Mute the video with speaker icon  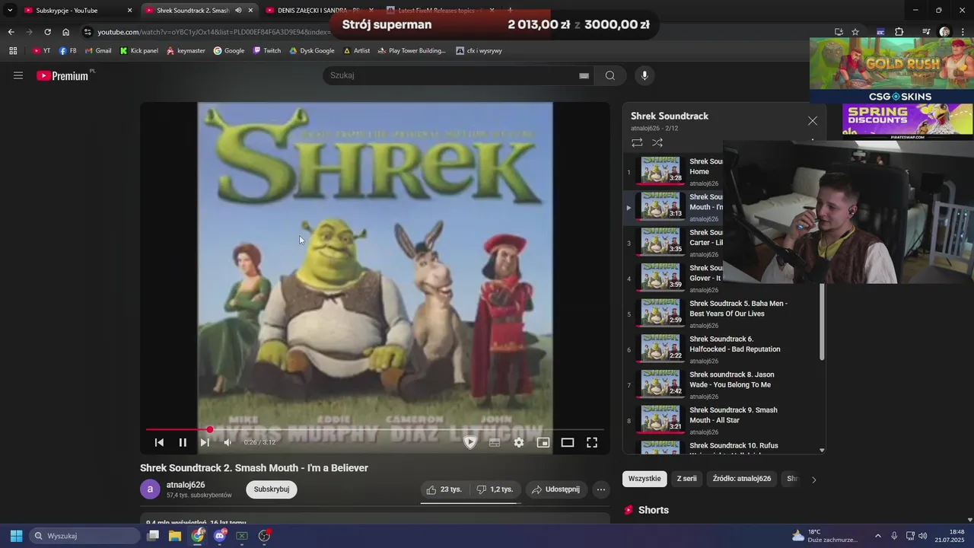click(228, 442)
